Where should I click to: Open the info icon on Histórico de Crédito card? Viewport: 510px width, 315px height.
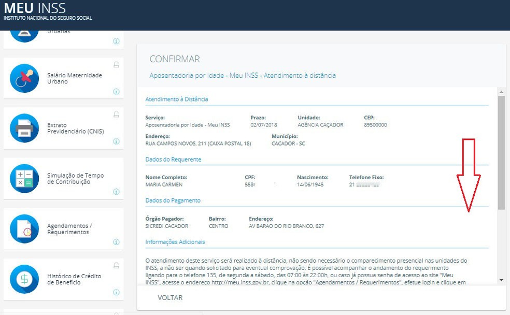[117, 292]
